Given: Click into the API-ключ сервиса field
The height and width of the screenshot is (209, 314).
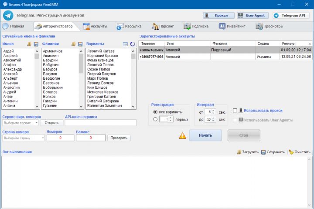Looking at the screenshot, I should tap(101, 123).
